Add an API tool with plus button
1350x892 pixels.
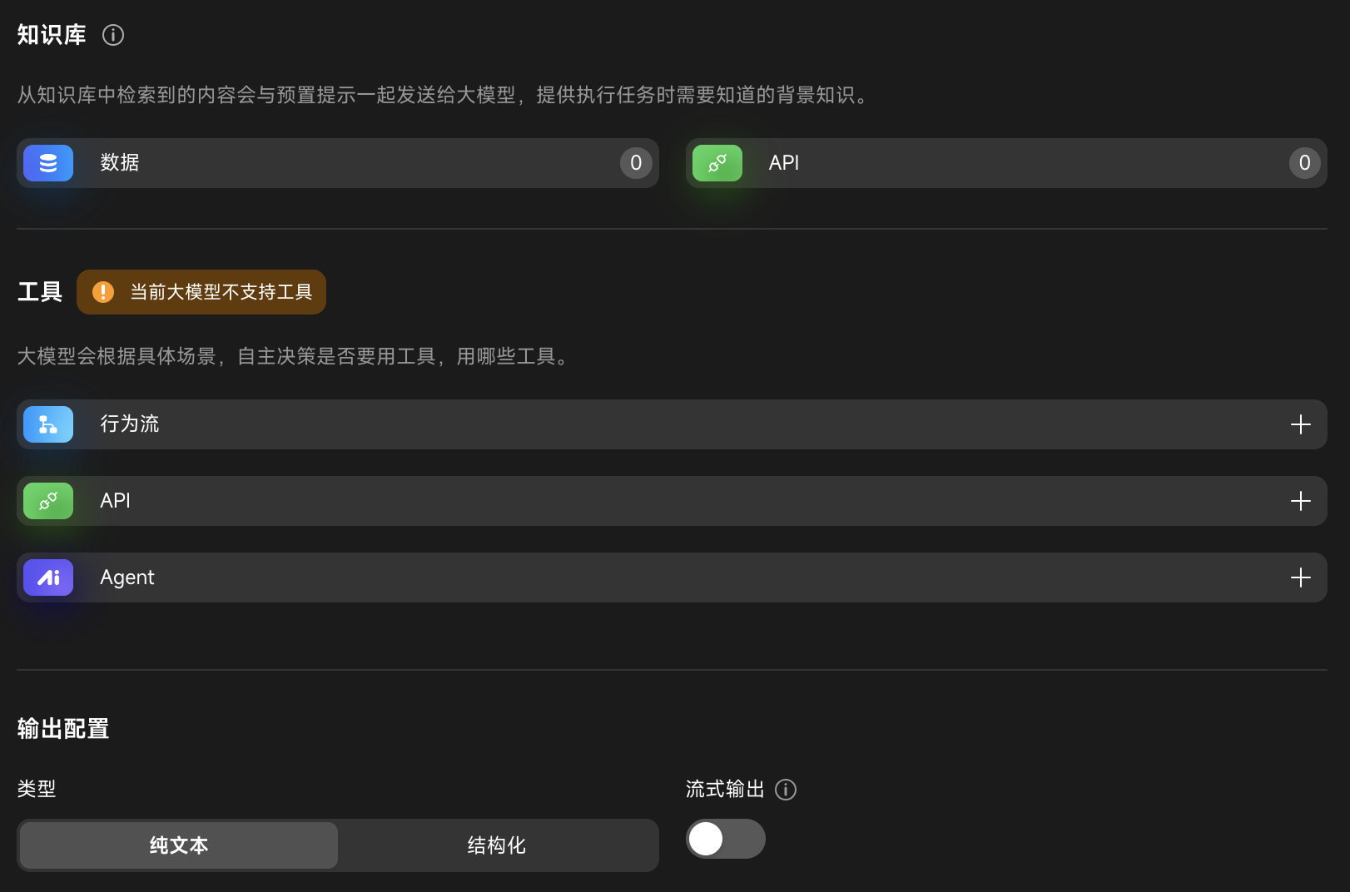1300,501
